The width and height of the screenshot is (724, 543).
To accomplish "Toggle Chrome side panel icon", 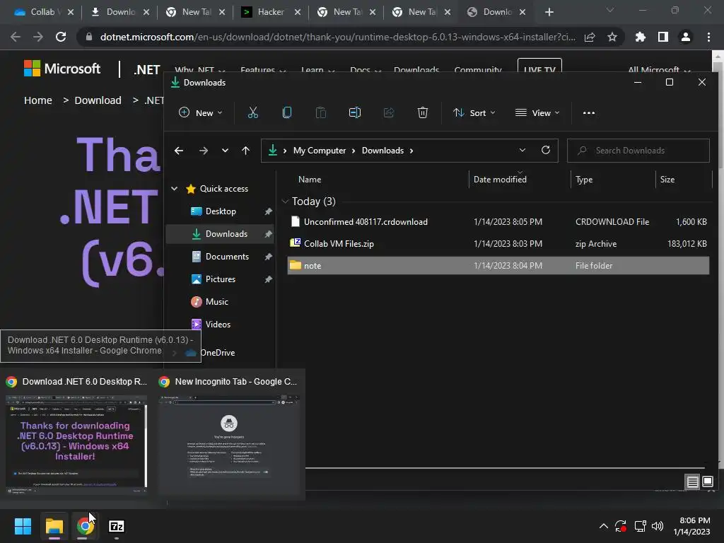I will 663,37.
